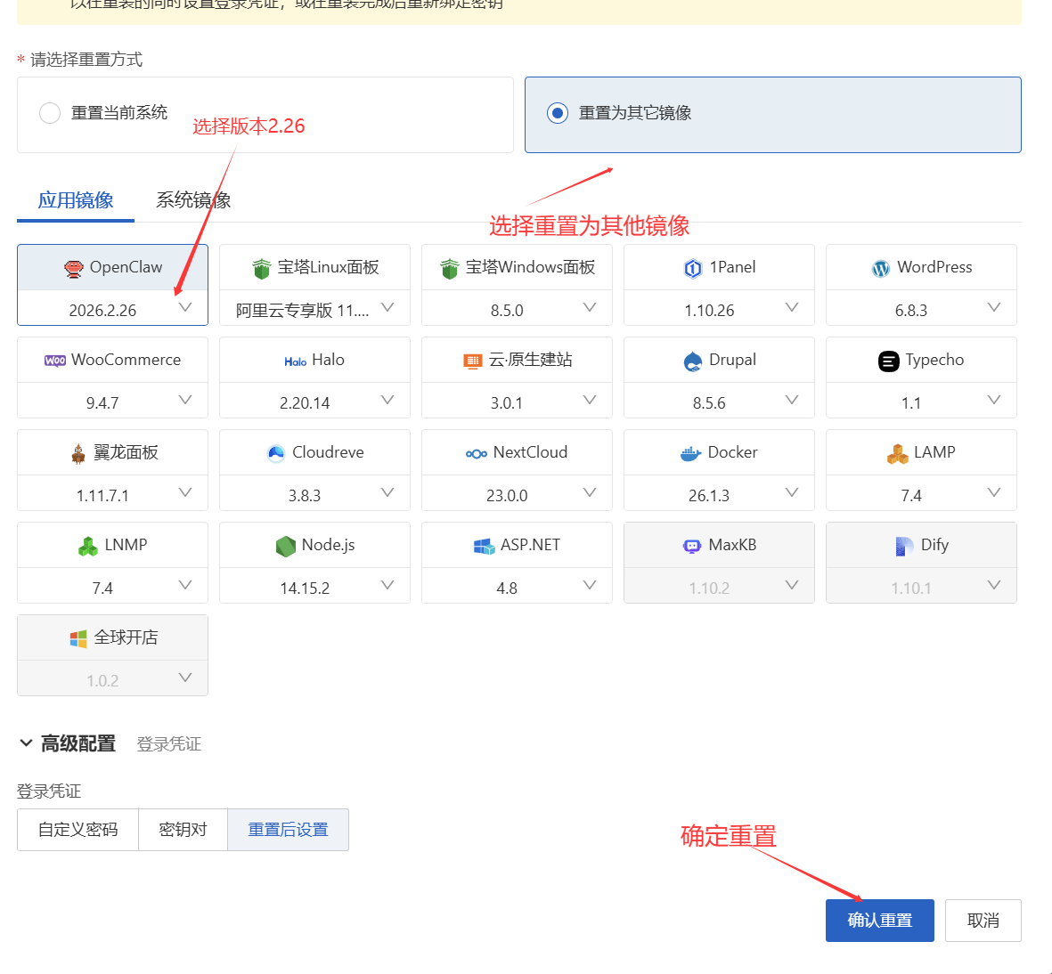Click the 取消 button
Image resolution: width=1052 pixels, height=974 pixels.
point(983,920)
